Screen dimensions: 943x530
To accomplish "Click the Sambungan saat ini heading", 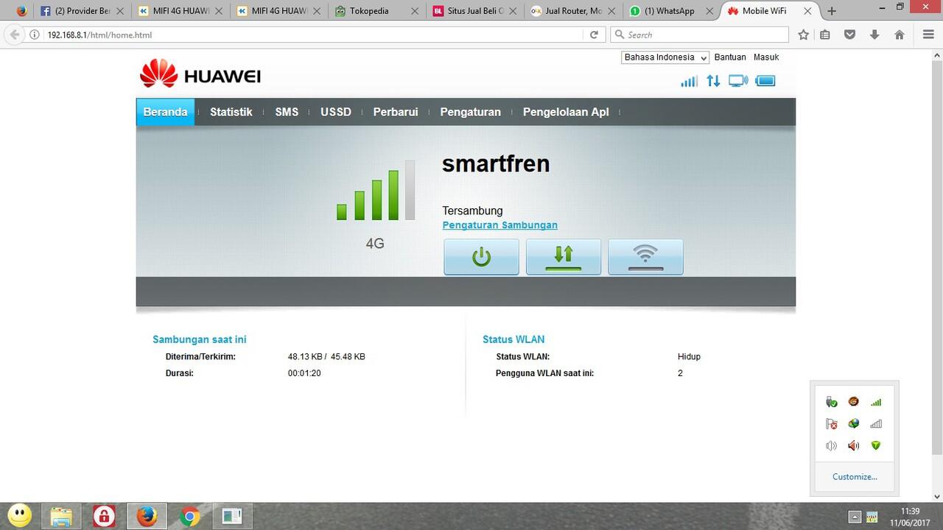I will (x=200, y=339).
